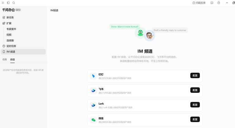Click 通过微信机器人接收并回复用户消息 description
Image resolution: width=235 pixels, height=128 pixels.
click(115, 122)
